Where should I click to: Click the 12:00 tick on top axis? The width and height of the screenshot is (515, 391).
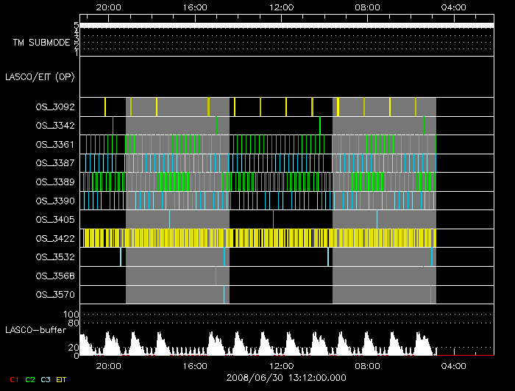coord(281,7)
